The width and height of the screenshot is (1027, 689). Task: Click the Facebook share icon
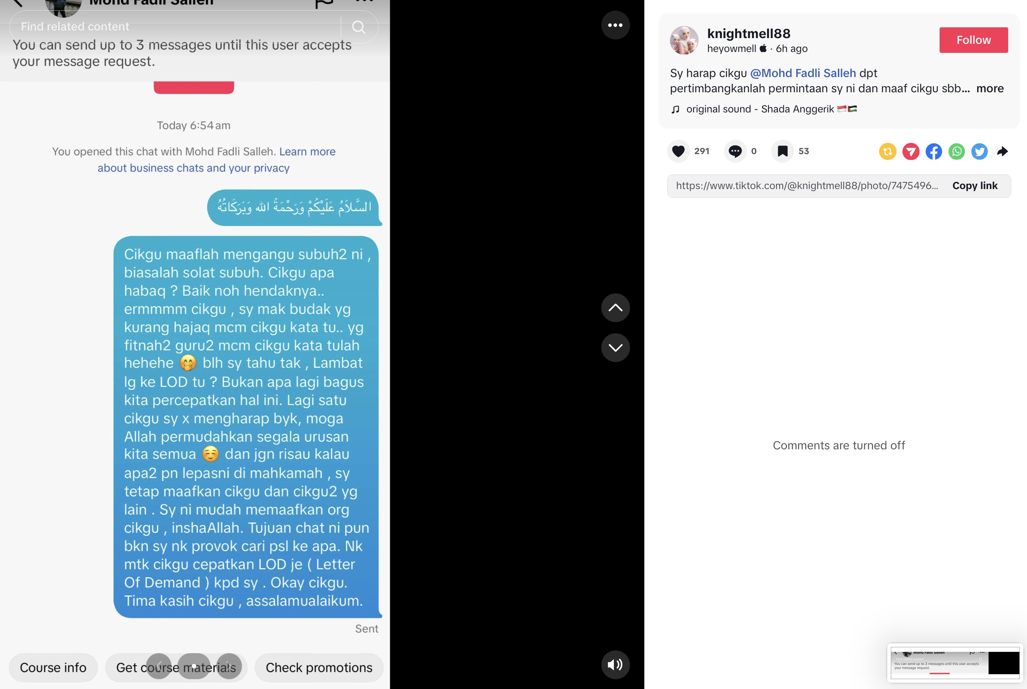point(934,151)
